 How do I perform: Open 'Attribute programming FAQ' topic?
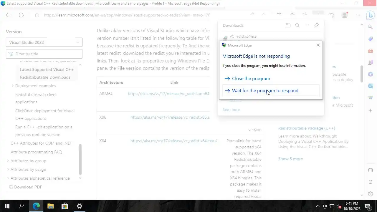[x=36, y=152]
